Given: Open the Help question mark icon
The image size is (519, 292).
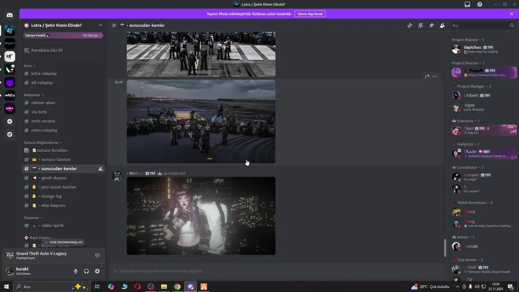Looking at the screenshot, I should [480, 4].
